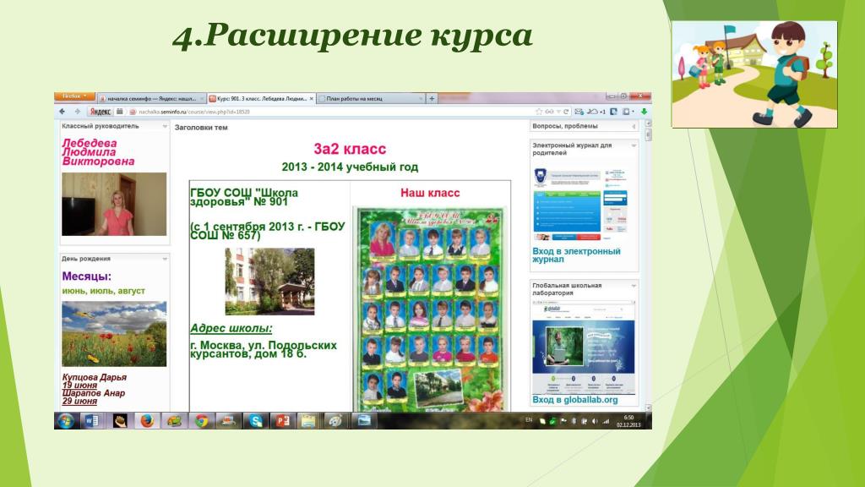Viewport: 865px width, 487px height.
Task: Click the browser back arrow button
Action: tap(63, 111)
